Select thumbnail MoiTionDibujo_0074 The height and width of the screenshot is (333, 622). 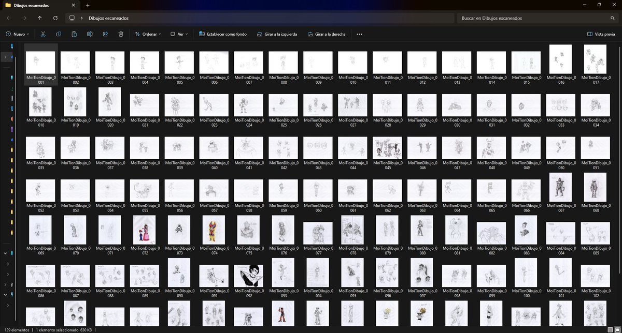point(214,230)
